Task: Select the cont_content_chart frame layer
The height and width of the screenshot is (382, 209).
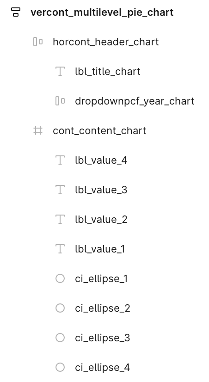Action: coord(99,130)
